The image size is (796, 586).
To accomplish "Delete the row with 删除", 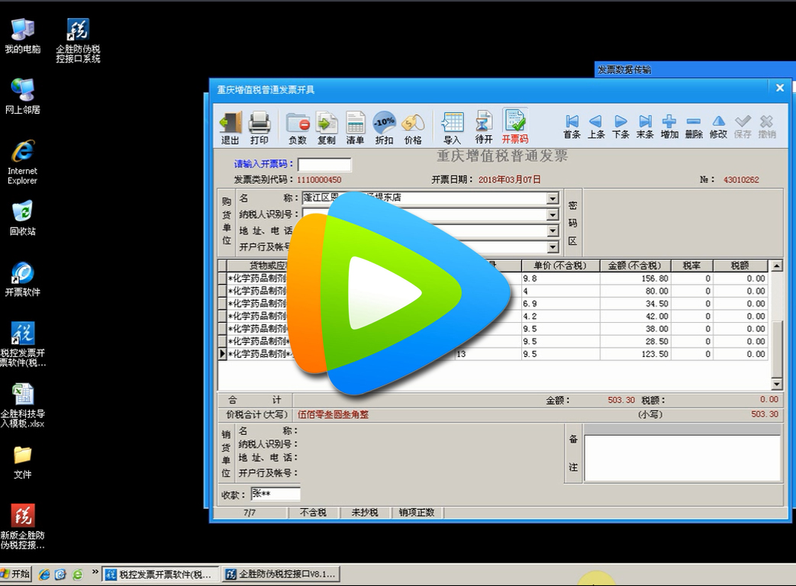I will 694,127.
